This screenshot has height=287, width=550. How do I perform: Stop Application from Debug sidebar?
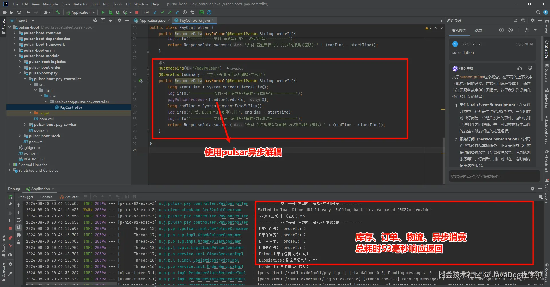click(10, 228)
